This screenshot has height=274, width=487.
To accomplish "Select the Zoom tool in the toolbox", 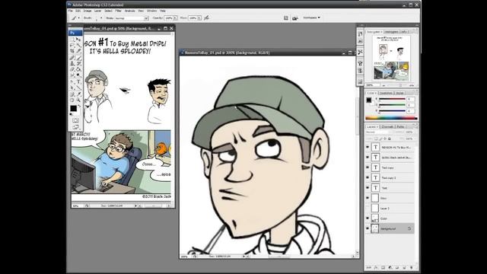I will coord(78,100).
